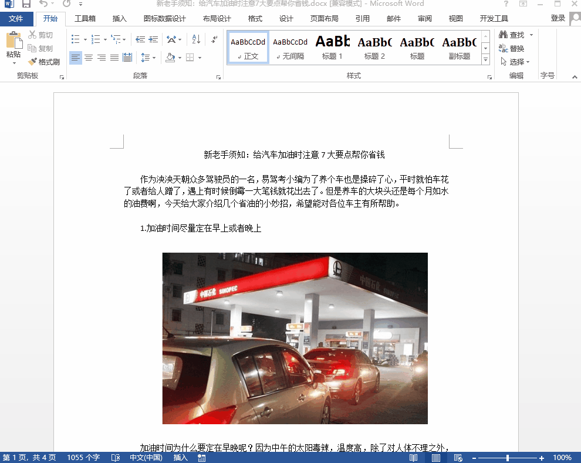Select the Format Painter (格式刷) tool
This screenshot has height=463, width=581.
pos(44,62)
